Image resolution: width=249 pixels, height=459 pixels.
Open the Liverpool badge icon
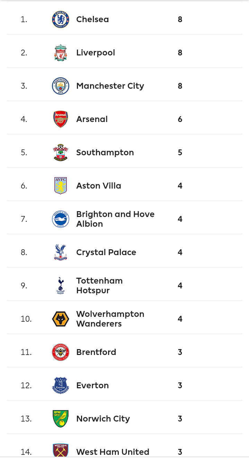[x=61, y=53]
